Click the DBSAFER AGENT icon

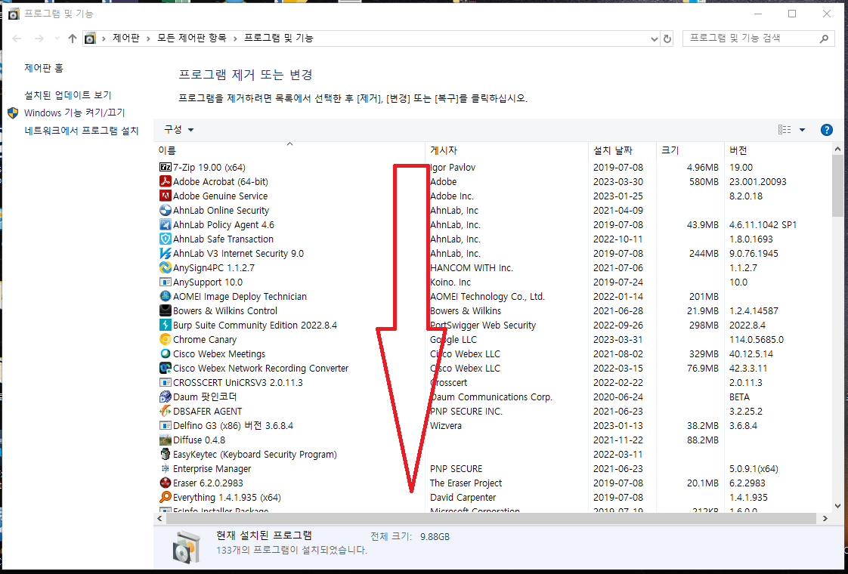click(166, 411)
